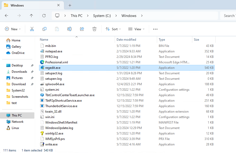Image resolution: width=236 pixels, height=153 pixels.
Task: Open Network in the sidebar
Action: click(15, 122)
